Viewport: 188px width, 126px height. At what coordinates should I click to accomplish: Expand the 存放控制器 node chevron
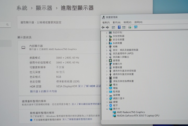107,36
